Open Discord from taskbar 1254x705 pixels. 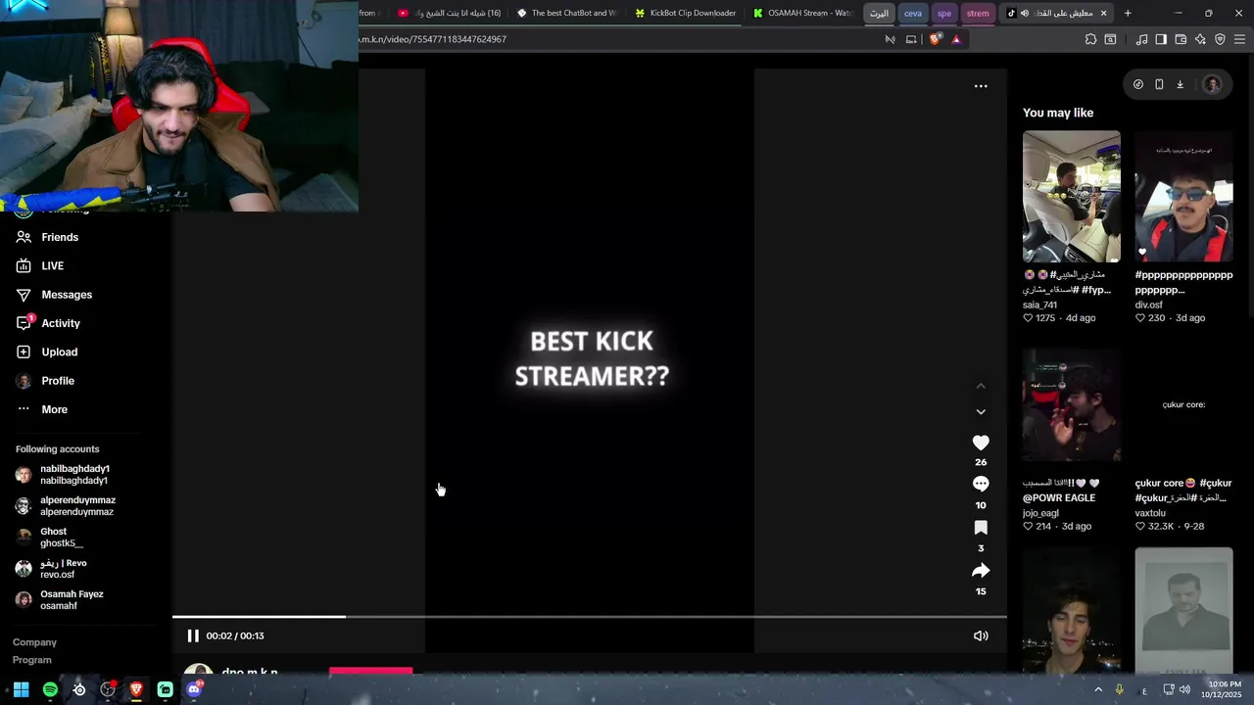194,689
